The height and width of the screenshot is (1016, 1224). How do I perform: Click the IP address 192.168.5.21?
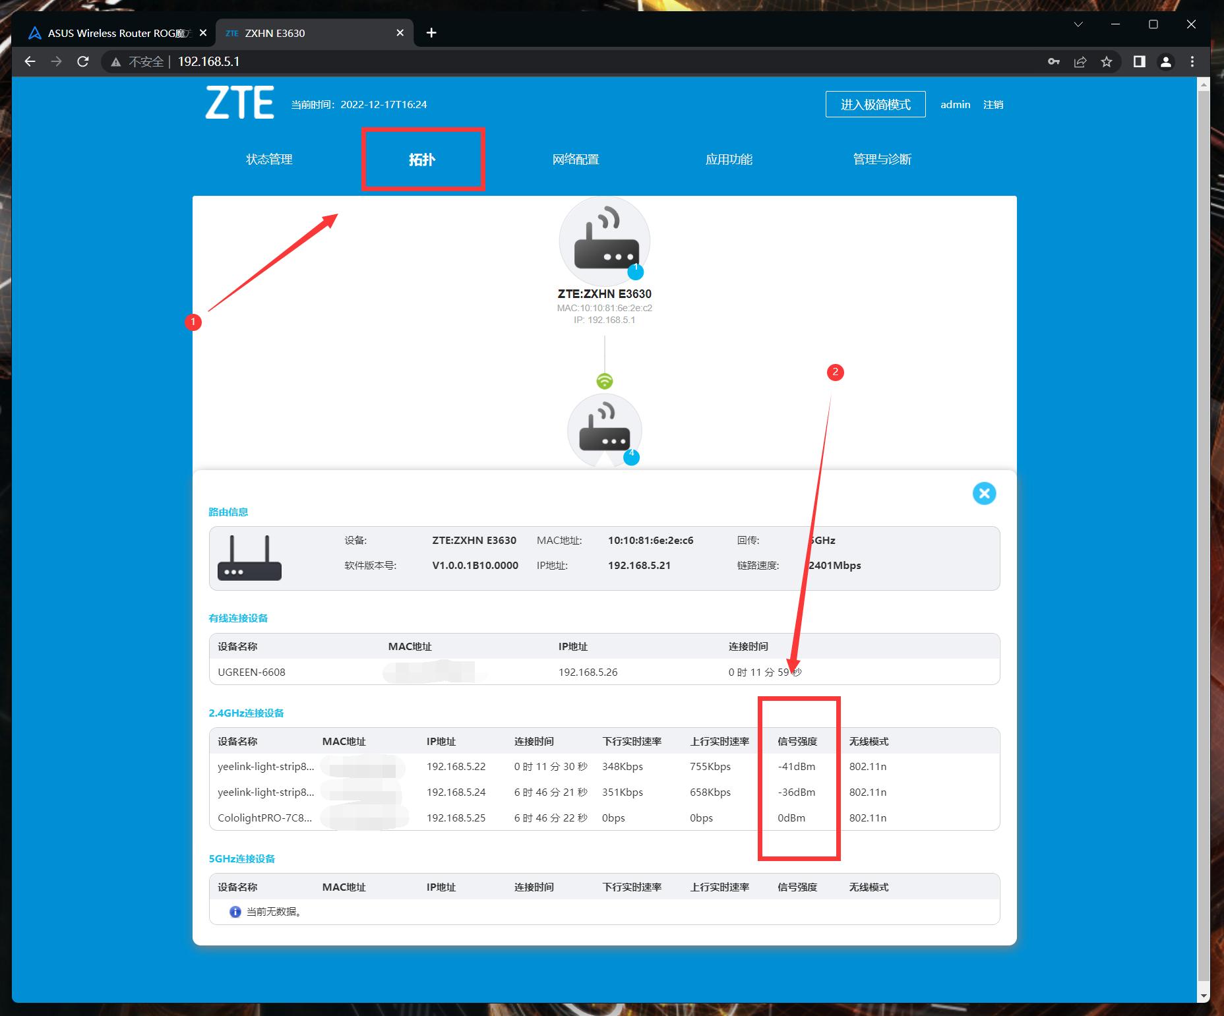tap(639, 566)
